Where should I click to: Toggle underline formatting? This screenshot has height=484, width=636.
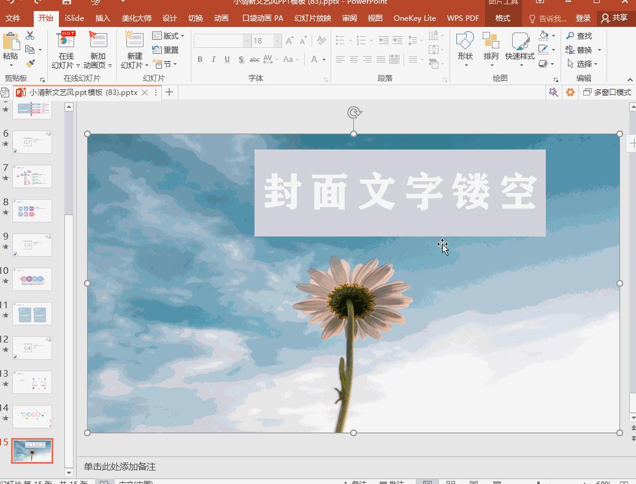[226, 59]
